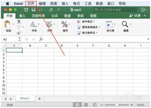
Task: Switch to the 插入 ribbon tab
Action: (22, 16)
